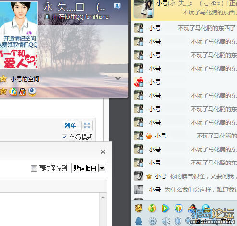
Task: Open the QQ Pet bear icon
Action: [x=138, y=208]
